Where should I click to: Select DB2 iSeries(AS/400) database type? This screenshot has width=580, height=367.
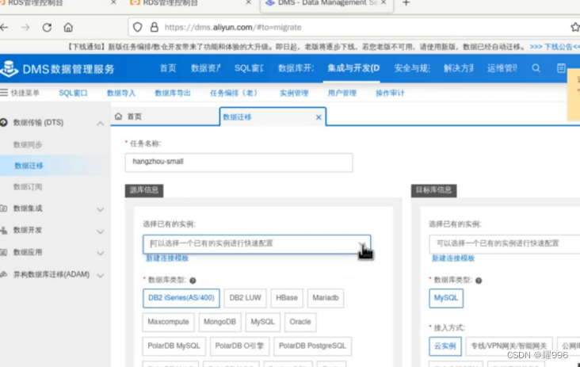pyautogui.click(x=181, y=298)
